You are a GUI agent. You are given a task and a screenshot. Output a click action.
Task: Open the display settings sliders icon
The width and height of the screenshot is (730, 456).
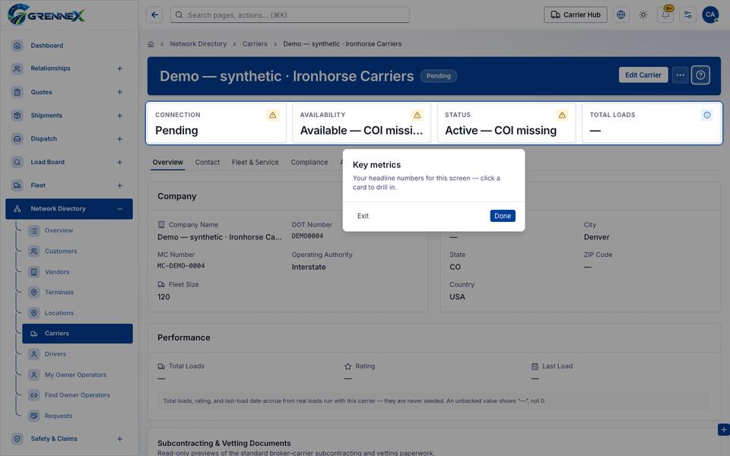point(687,15)
